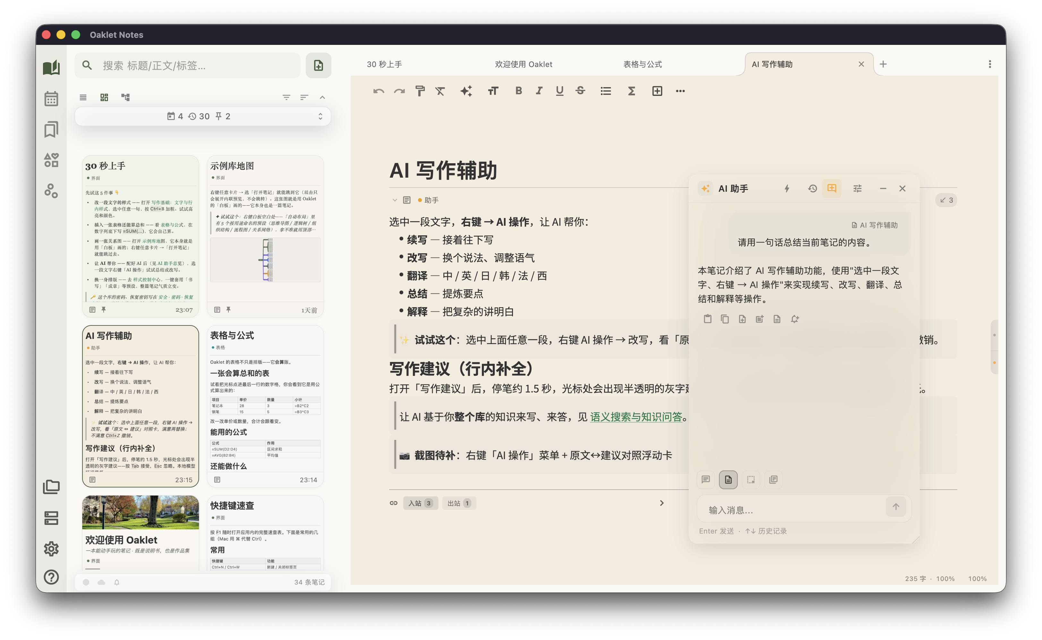Click the lightning quick actions icon in AI panel

tap(787, 188)
